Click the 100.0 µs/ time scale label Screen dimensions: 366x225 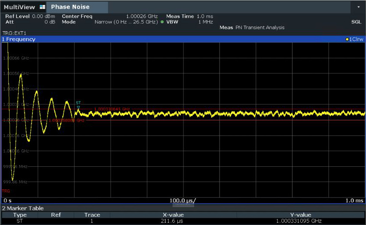coord(183,200)
